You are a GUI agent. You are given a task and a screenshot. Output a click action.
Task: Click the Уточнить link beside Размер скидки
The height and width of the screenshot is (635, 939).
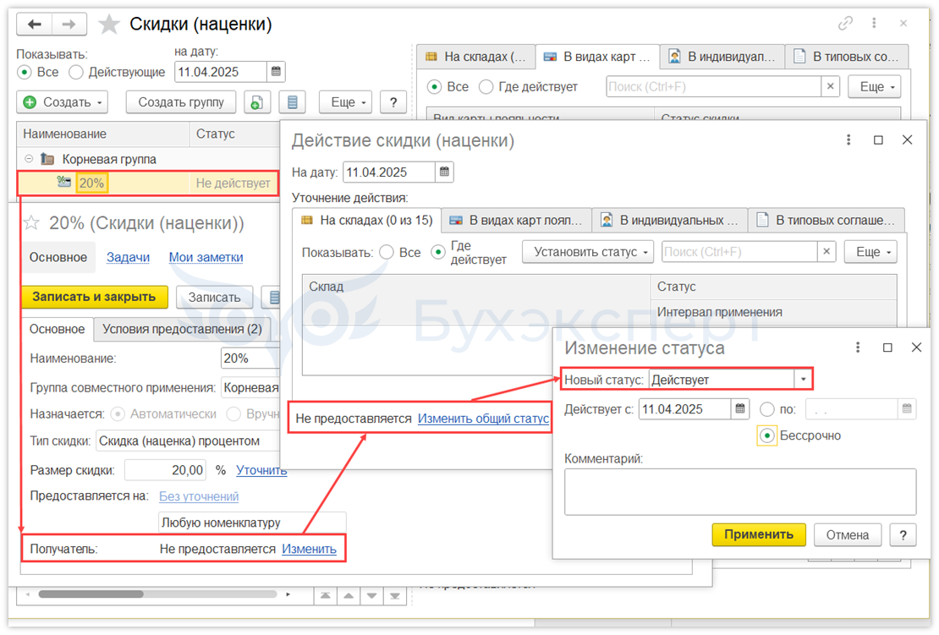tap(261, 470)
